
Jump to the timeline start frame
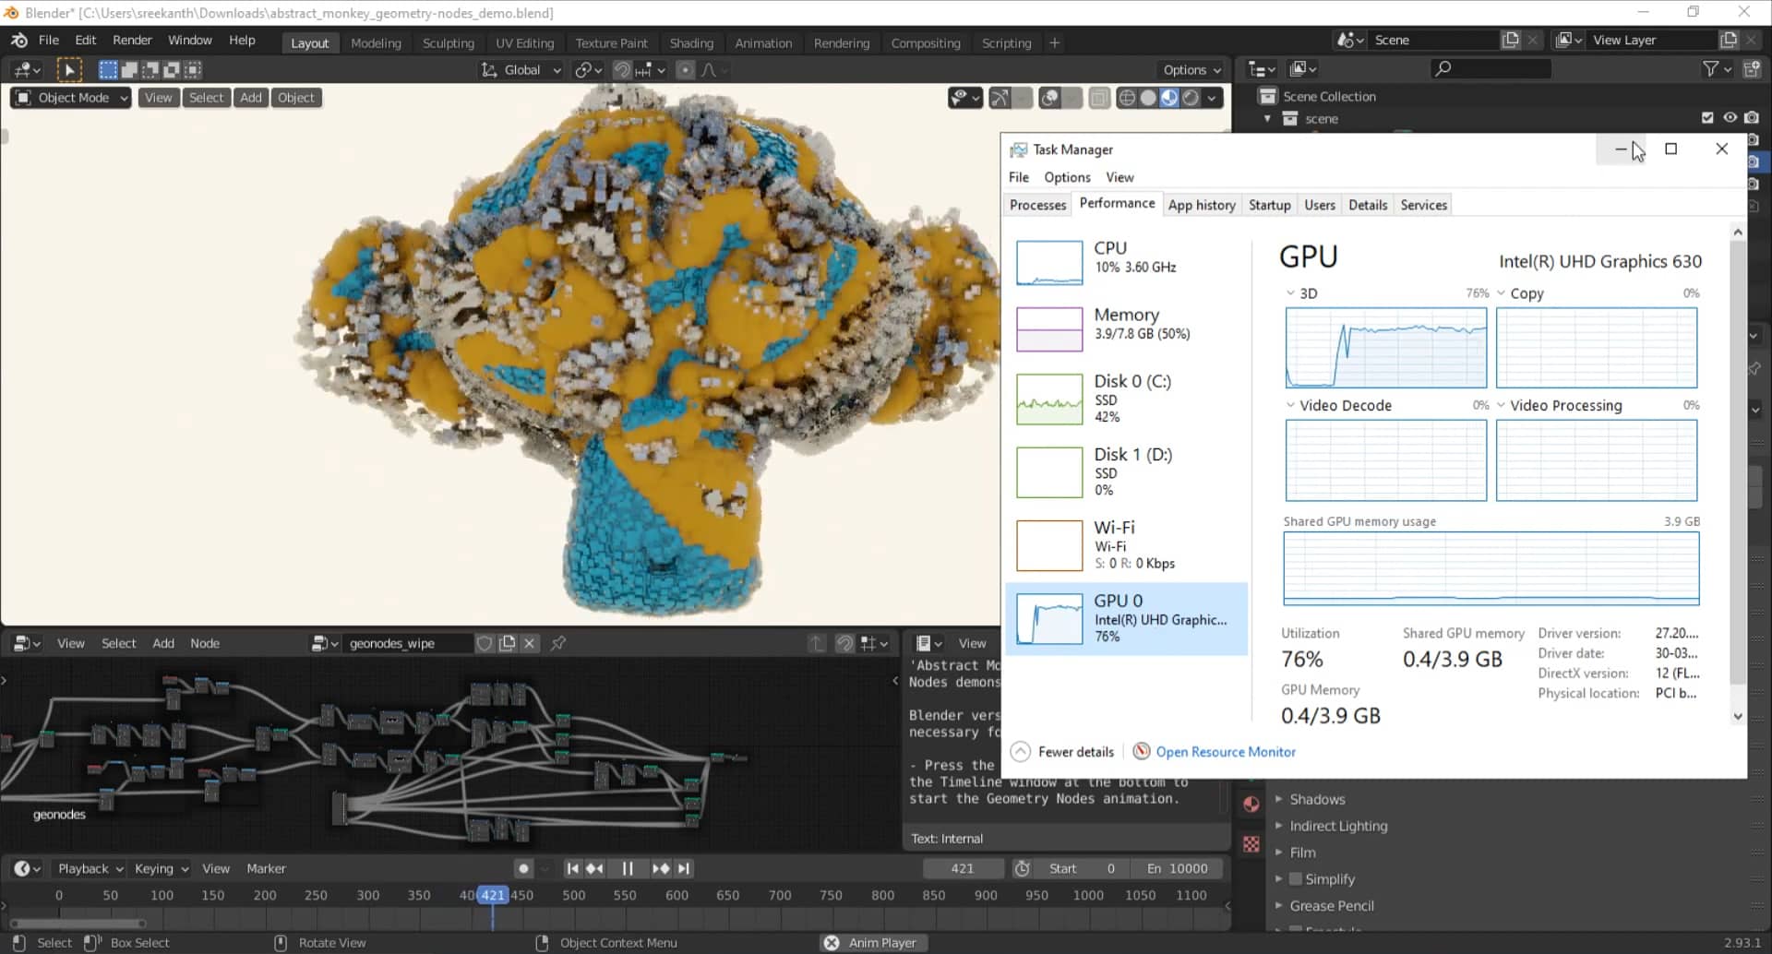[x=572, y=868]
